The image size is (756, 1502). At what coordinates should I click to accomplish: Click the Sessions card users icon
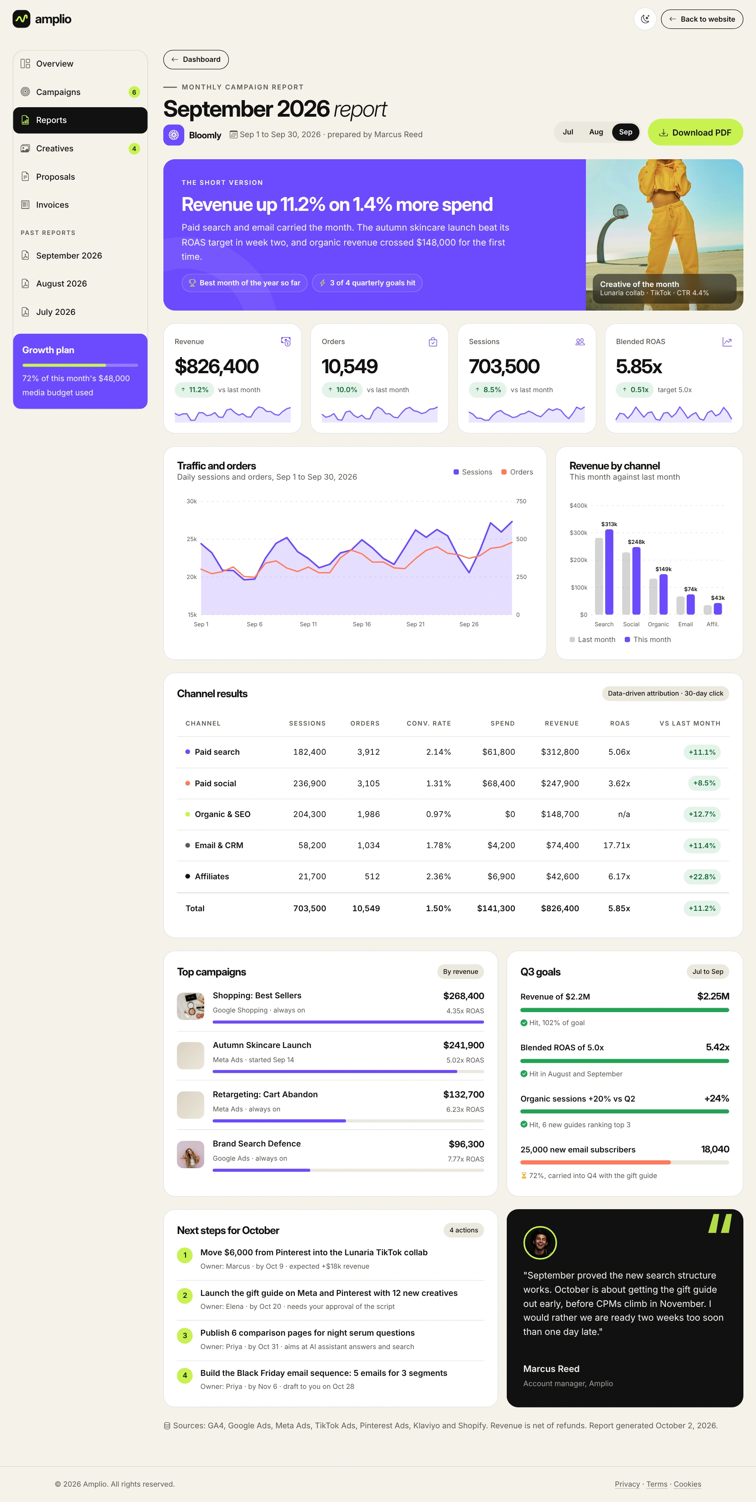click(580, 342)
